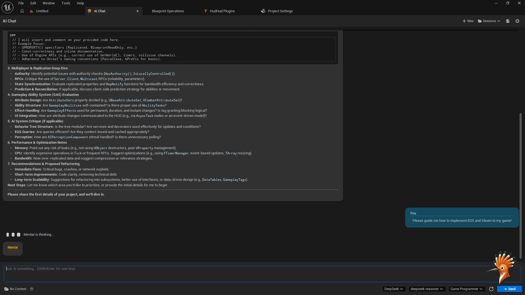Click the AI Chat tab orange icon
This screenshot has height=295, width=525.
tap(89, 11)
